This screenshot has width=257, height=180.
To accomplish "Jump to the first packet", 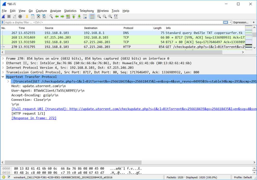I will click(74, 16).
